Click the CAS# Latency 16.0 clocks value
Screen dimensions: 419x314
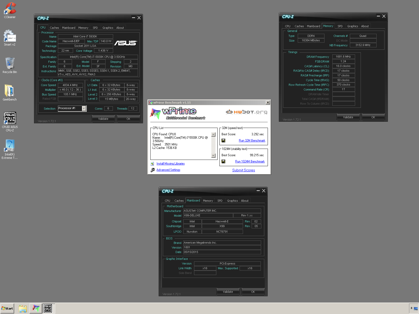[x=344, y=66]
